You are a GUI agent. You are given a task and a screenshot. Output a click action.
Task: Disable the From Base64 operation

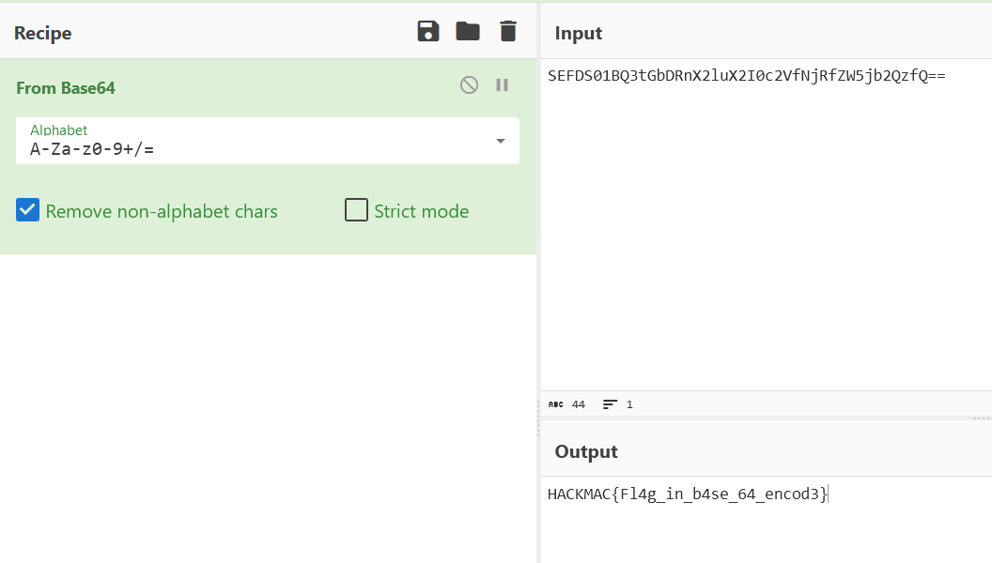point(469,85)
